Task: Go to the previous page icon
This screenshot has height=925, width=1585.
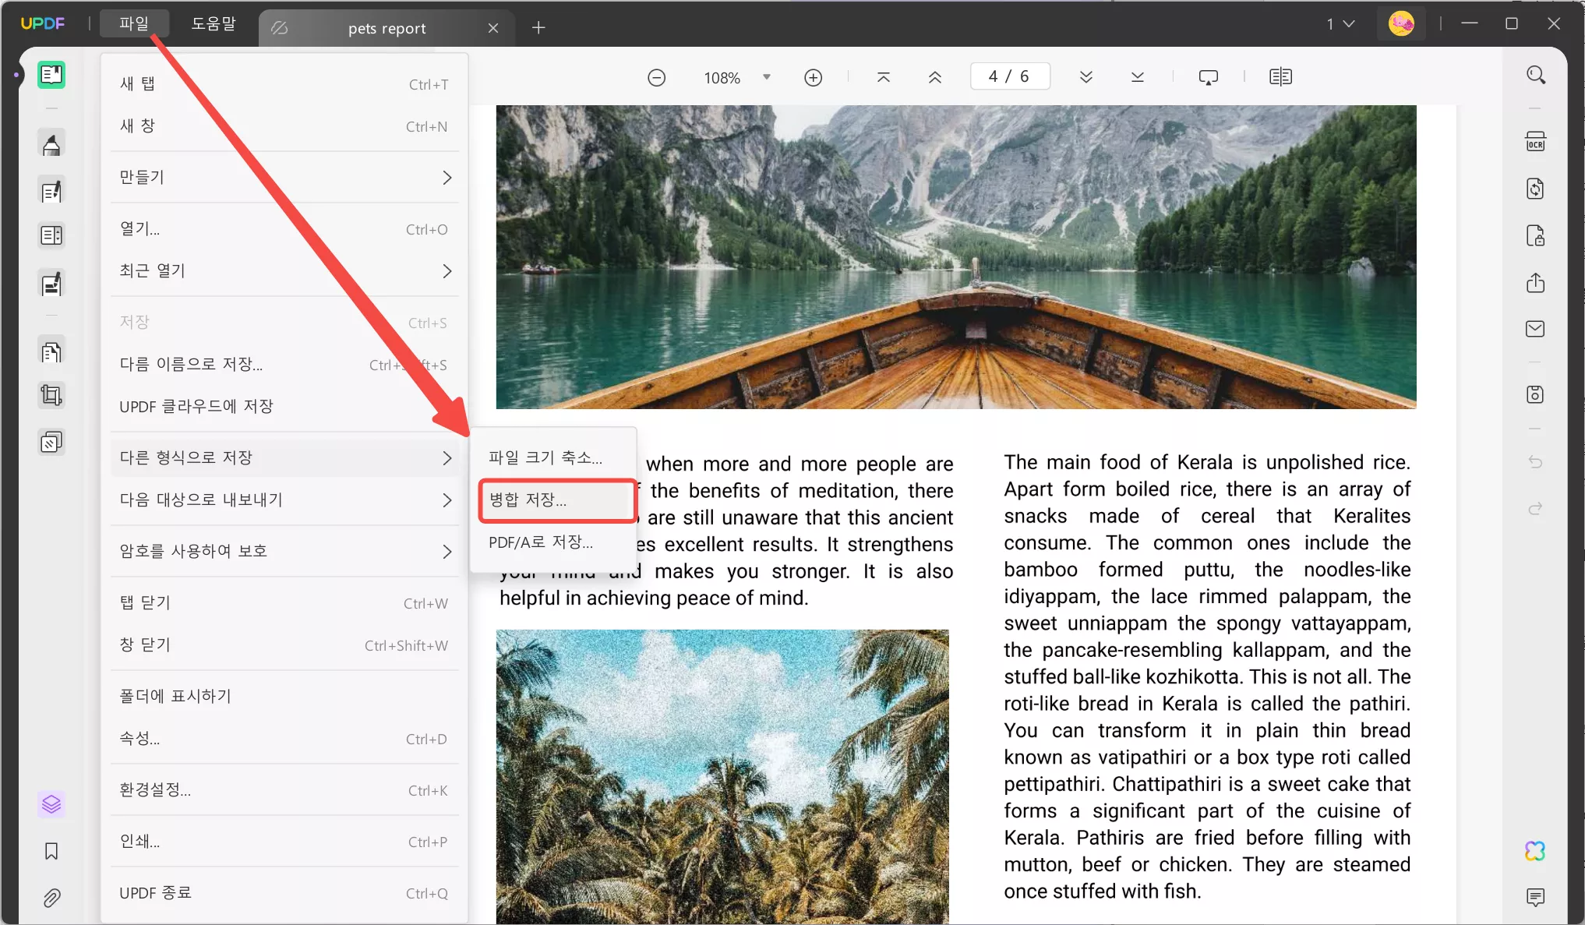Action: tap(935, 77)
